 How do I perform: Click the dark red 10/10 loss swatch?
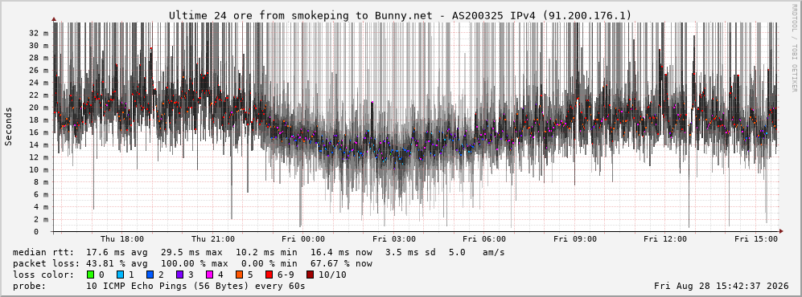310,275
